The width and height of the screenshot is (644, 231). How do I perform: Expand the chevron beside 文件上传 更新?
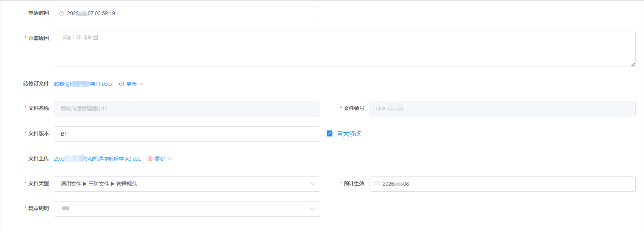[x=170, y=159]
